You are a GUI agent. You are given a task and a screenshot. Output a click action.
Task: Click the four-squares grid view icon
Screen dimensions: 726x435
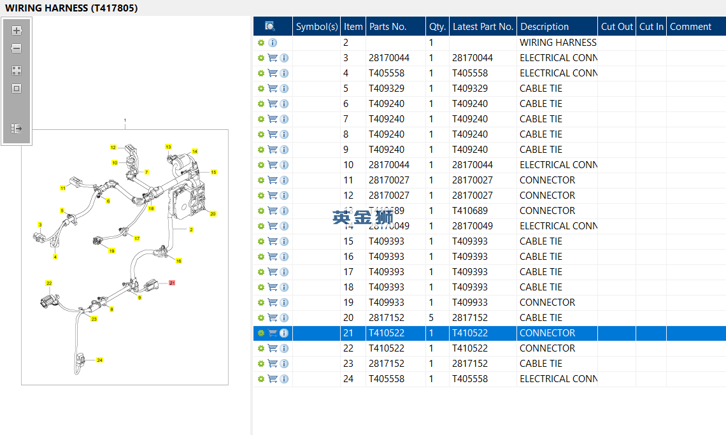coord(17,71)
